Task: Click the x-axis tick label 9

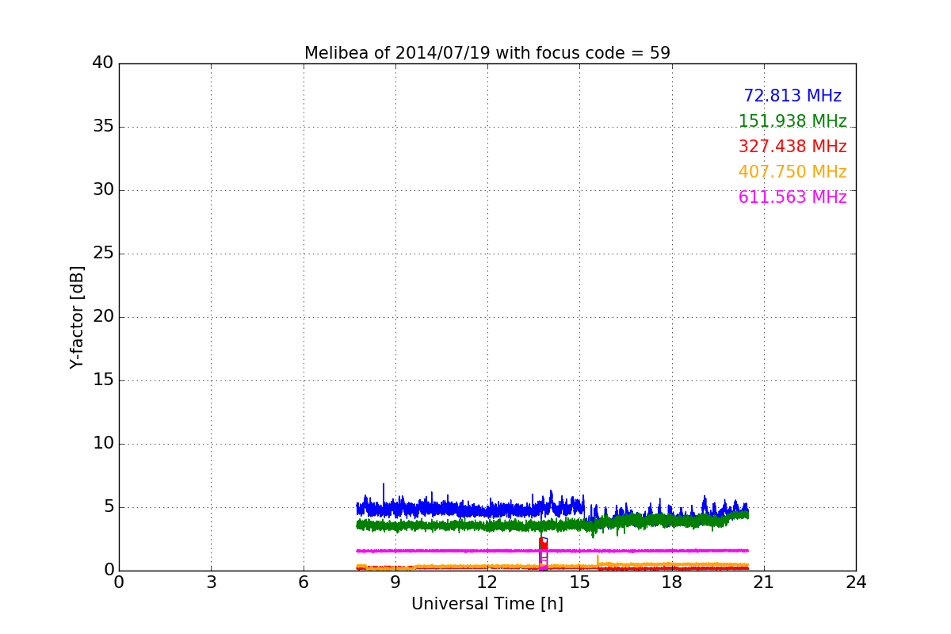Action: click(395, 582)
